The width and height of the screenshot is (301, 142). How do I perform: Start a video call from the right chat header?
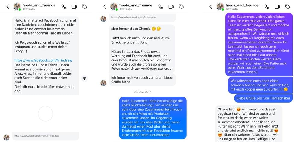(x=277, y=7)
